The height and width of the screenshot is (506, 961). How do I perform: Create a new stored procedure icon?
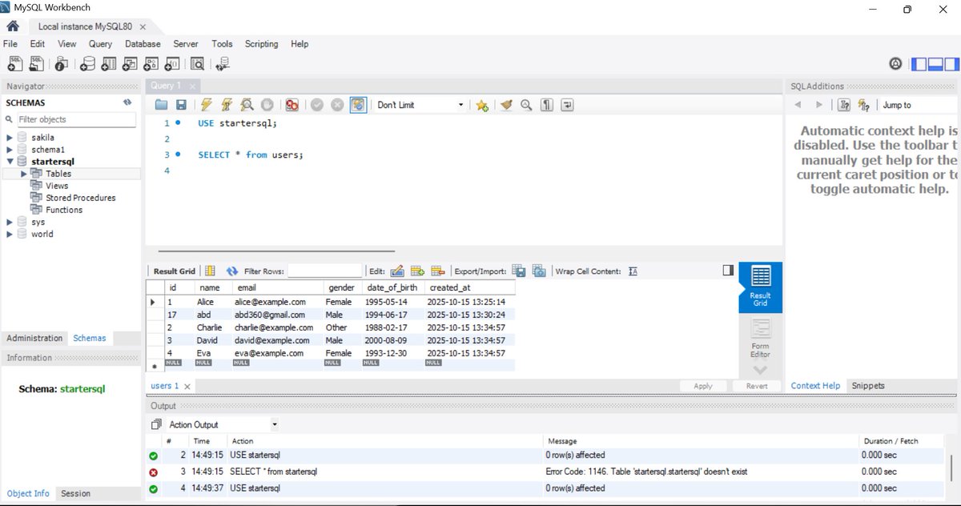tap(151, 64)
